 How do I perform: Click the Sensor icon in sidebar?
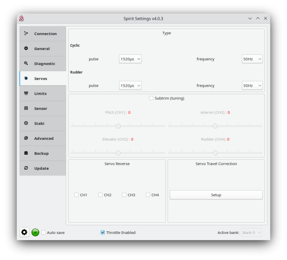coord(26,109)
